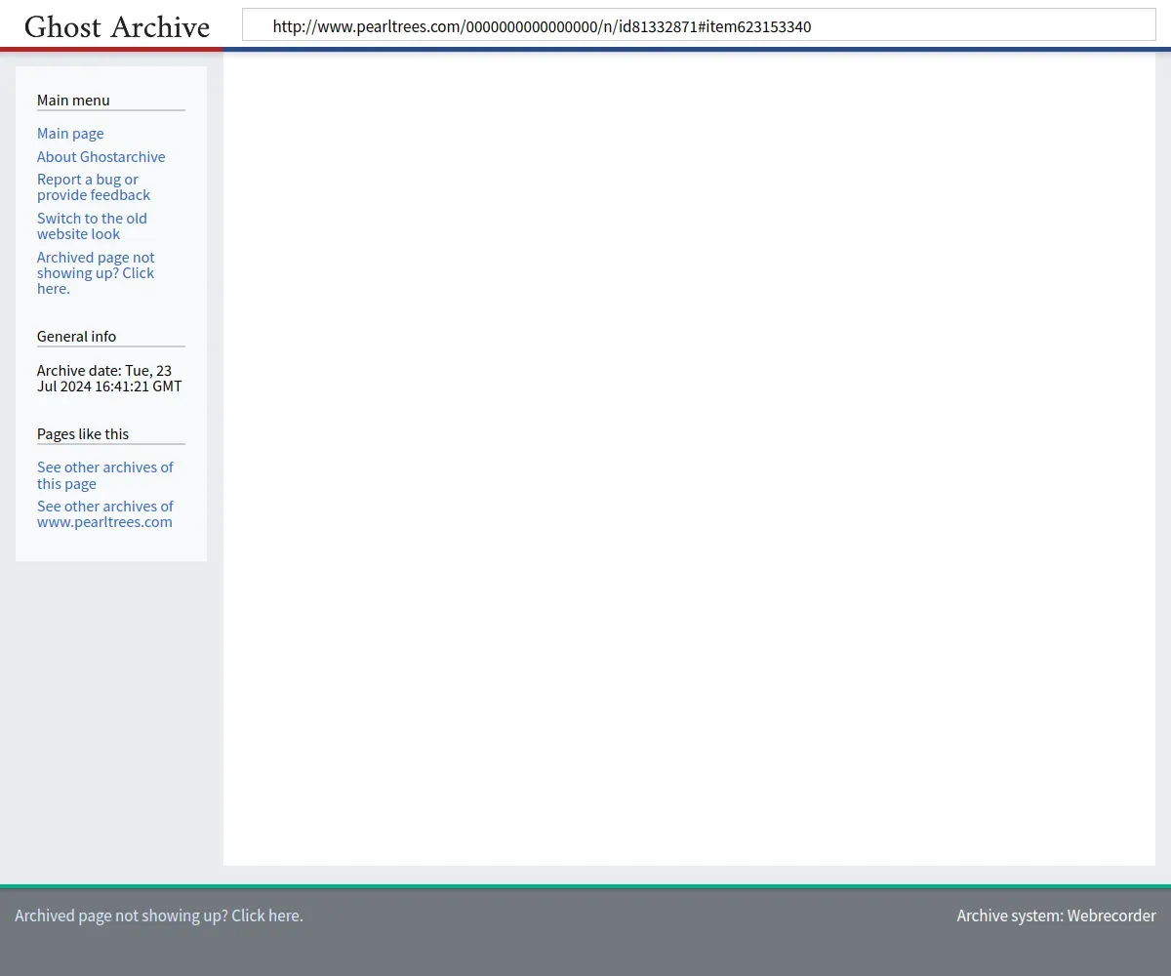Select 'Archive system: Webrecorder' footer text
The height and width of the screenshot is (976, 1171).
click(x=1056, y=915)
